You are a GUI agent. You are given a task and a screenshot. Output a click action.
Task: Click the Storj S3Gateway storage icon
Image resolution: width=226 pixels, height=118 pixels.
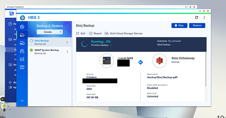tap(160, 61)
